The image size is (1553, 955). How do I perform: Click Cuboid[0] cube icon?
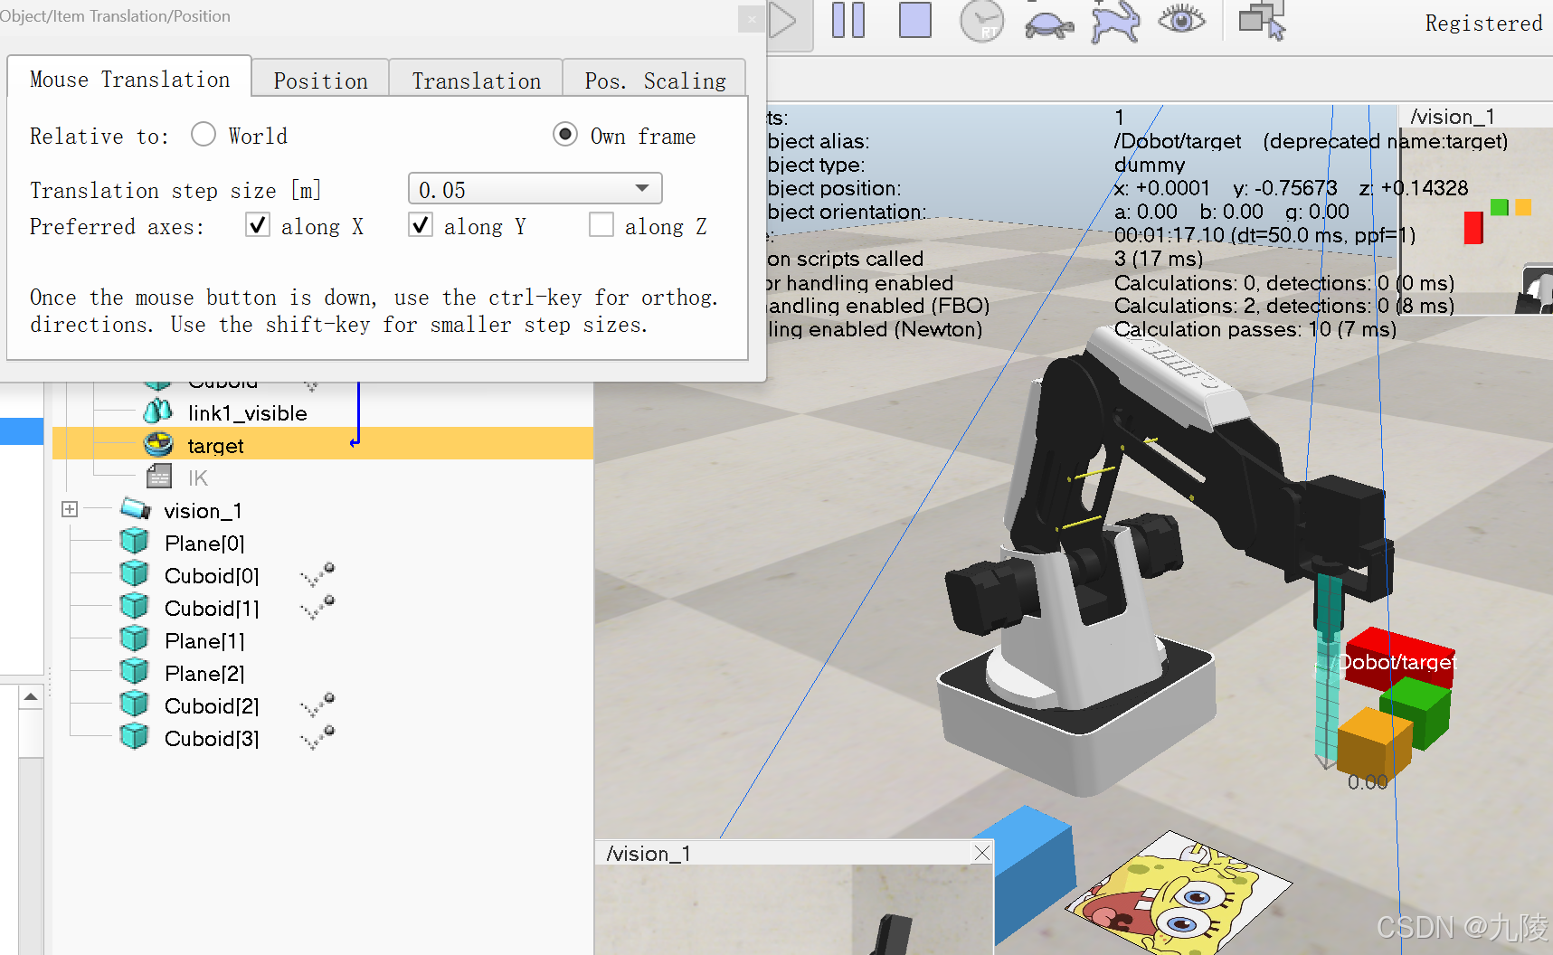pos(134,574)
